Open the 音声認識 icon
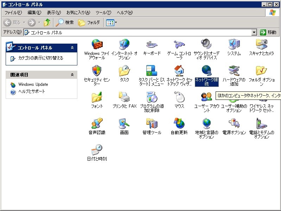Screen dimensions: 281x211 pyautogui.click(x=97, y=123)
